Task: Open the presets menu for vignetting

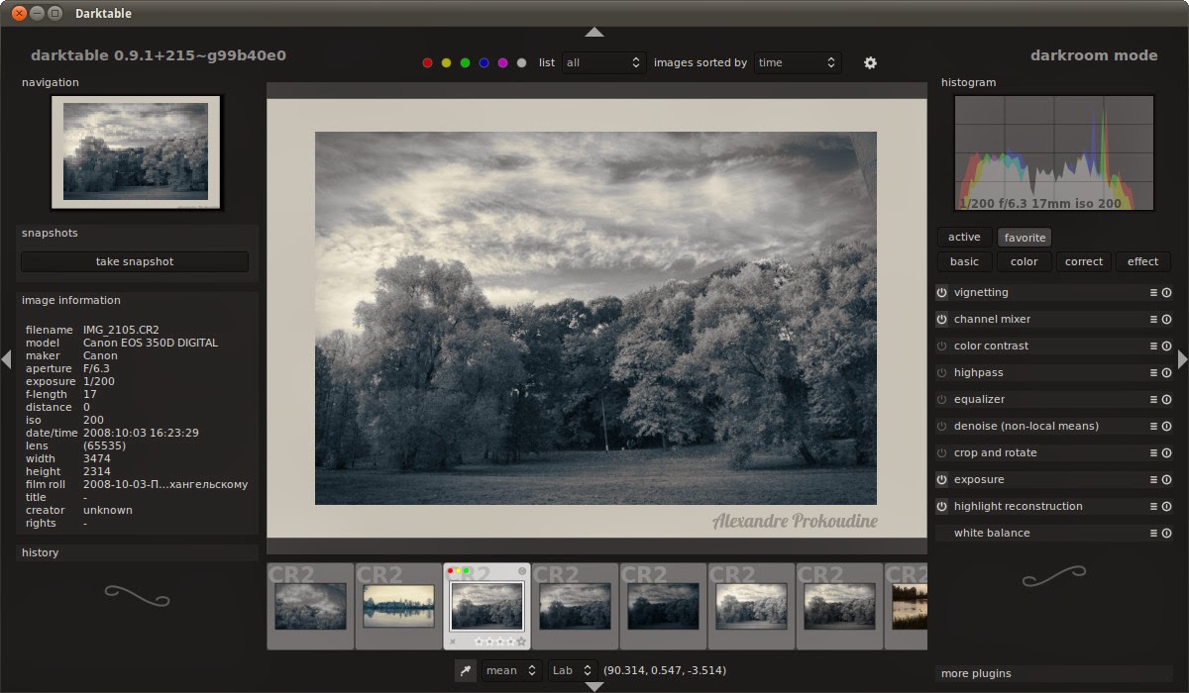Action: click(x=1154, y=293)
